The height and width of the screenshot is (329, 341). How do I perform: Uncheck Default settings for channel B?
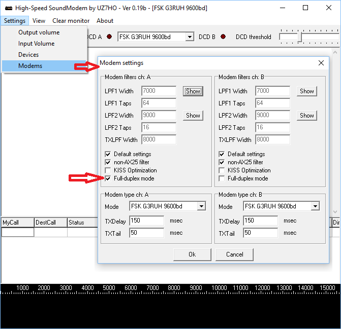click(x=222, y=154)
